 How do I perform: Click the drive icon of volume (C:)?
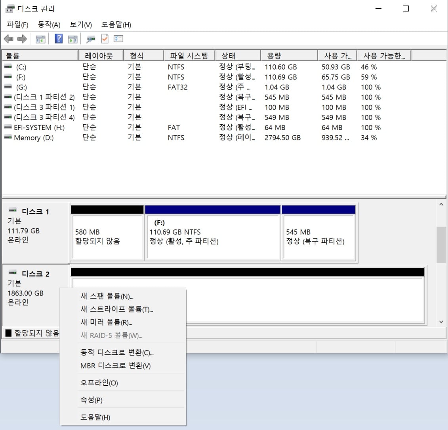[8, 66]
